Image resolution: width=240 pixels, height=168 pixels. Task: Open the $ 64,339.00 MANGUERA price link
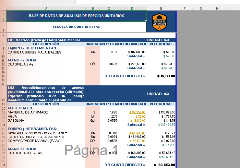click(x=137, y=133)
